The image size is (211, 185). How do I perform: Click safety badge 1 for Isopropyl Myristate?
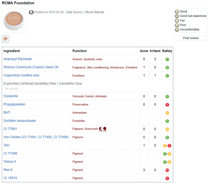tap(167, 59)
